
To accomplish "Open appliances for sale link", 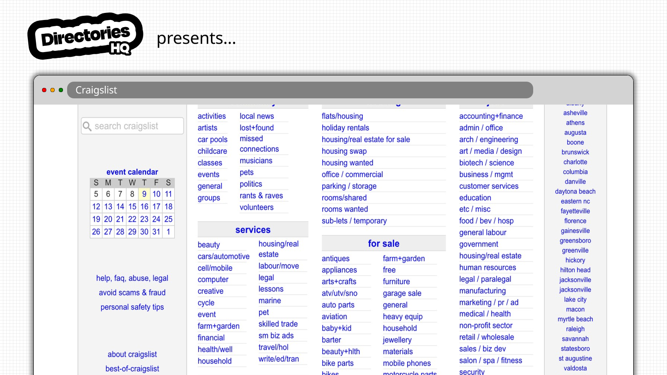I will tap(339, 270).
